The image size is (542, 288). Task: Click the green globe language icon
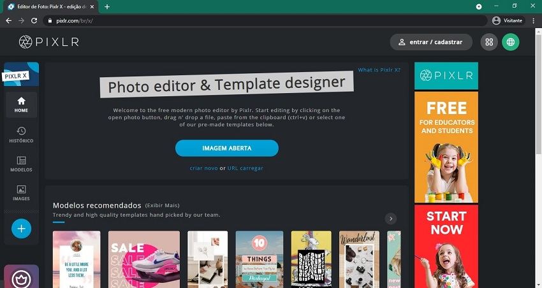pyautogui.click(x=510, y=42)
